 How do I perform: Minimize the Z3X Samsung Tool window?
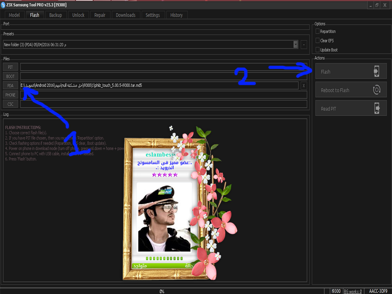click(371, 5)
